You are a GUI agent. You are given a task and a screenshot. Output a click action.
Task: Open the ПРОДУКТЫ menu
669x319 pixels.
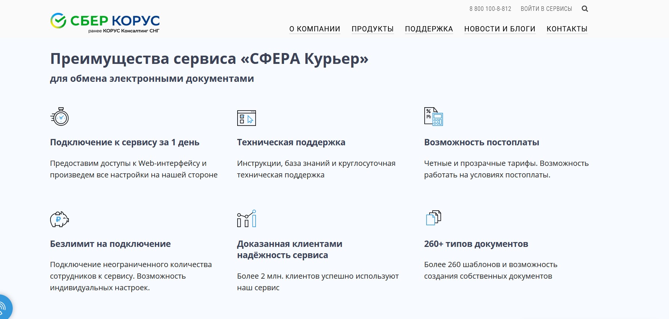click(373, 29)
